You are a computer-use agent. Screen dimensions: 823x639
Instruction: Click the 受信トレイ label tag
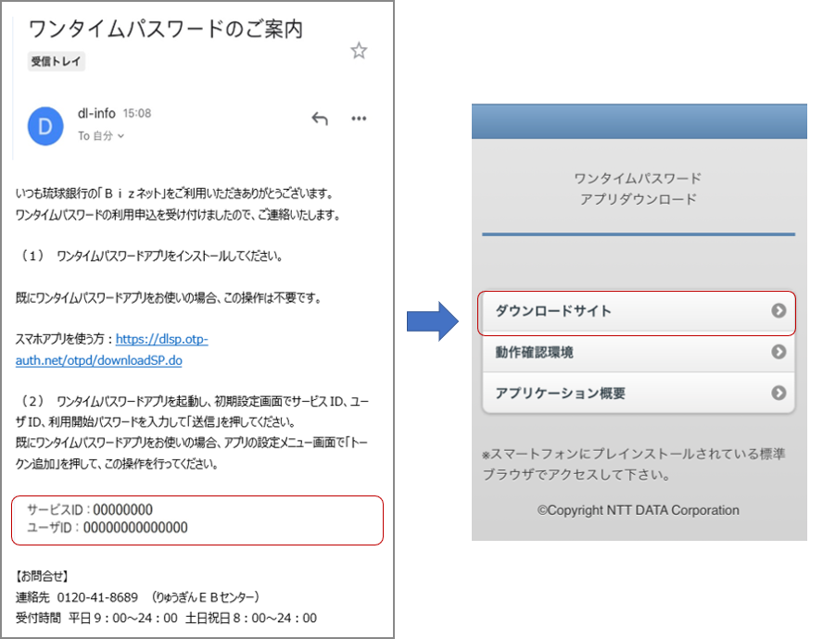click(x=57, y=62)
